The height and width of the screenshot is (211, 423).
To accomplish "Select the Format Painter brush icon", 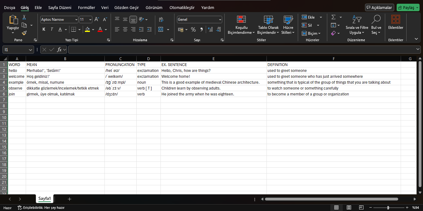I will point(24,33).
